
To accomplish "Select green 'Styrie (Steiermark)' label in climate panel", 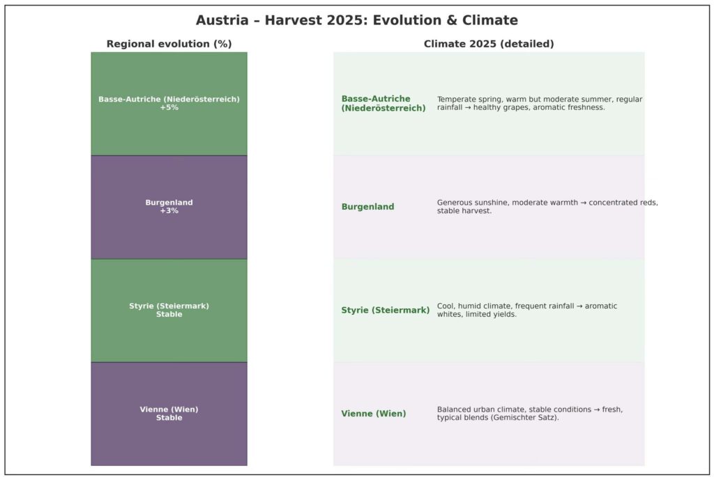I will click(385, 311).
